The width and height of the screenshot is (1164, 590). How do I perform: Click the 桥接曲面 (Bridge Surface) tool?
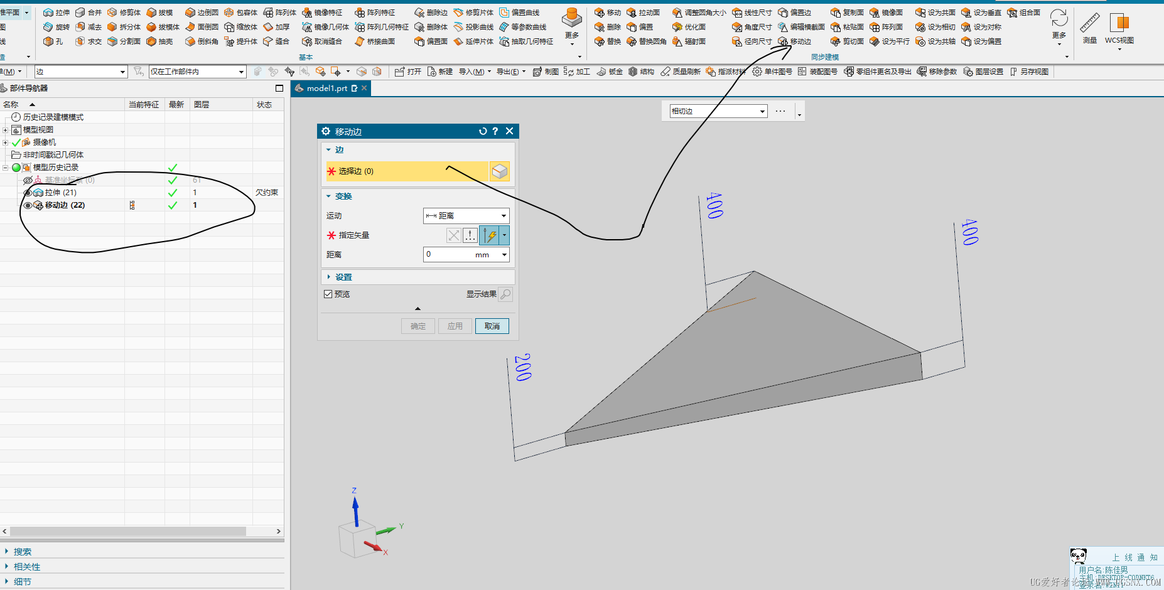[x=375, y=41]
